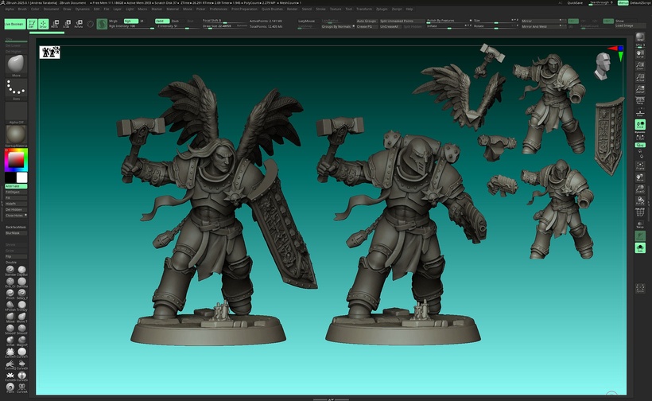Toggle the Rgb channel button
This screenshot has width=652, height=401.
point(130,21)
